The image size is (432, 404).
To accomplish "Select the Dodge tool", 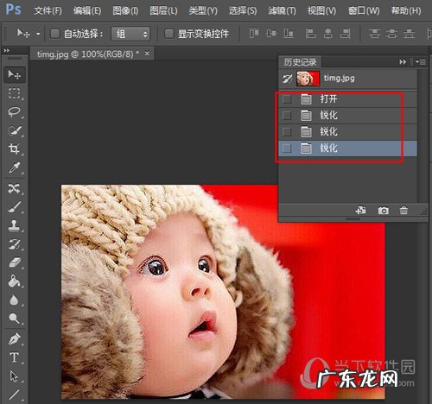I will (x=15, y=318).
